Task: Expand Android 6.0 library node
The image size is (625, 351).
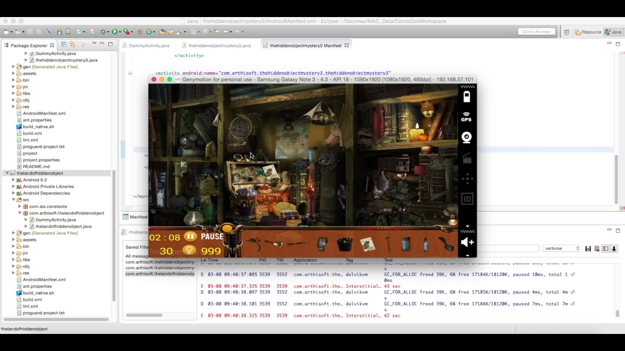Action: click(14, 180)
